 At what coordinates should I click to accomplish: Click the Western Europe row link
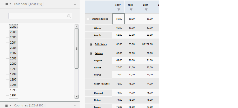pos(100,19)
